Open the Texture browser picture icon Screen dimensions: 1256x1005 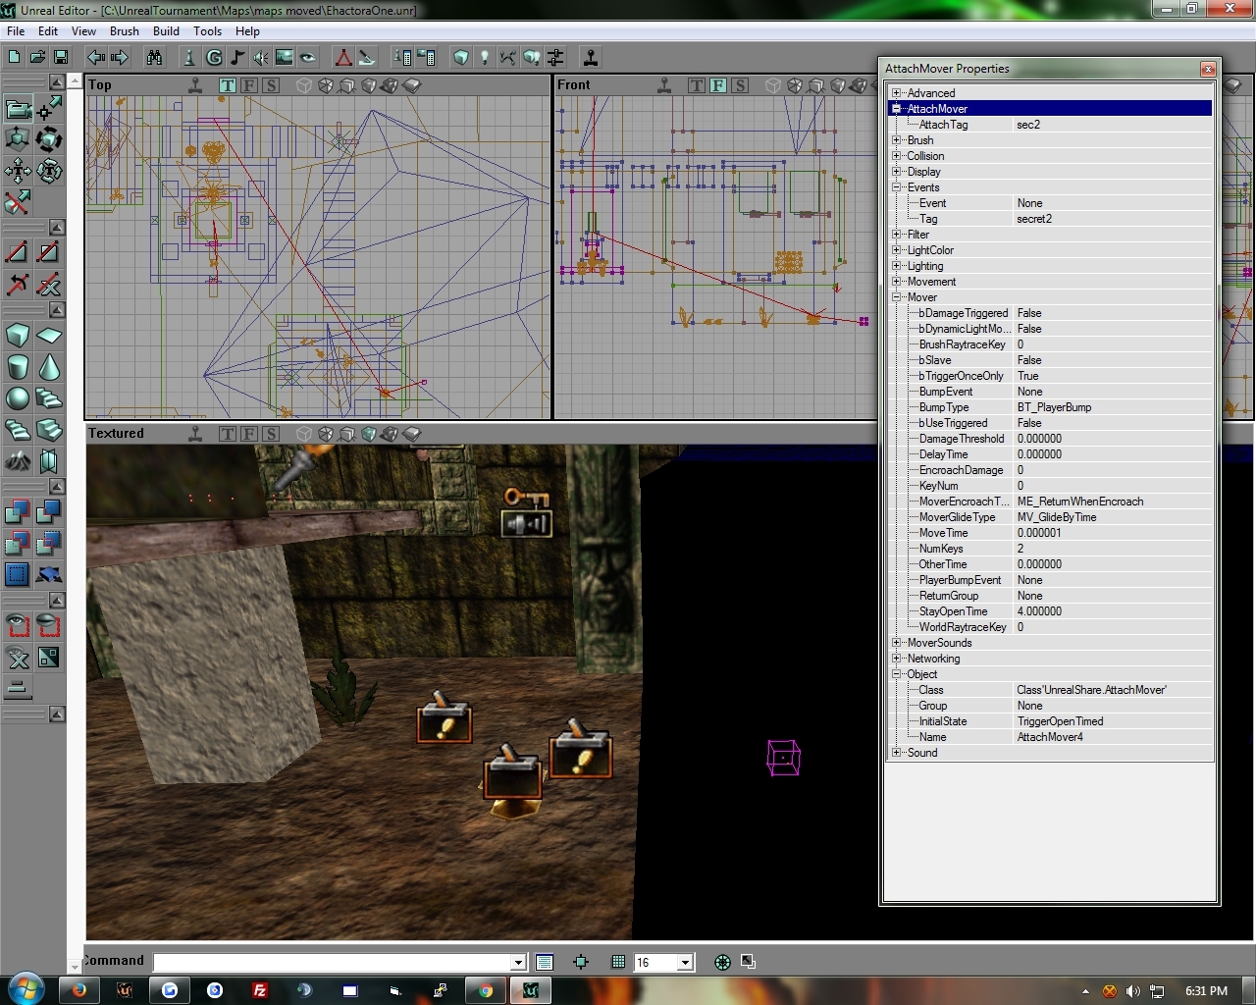pyautogui.click(x=285, y=57)
